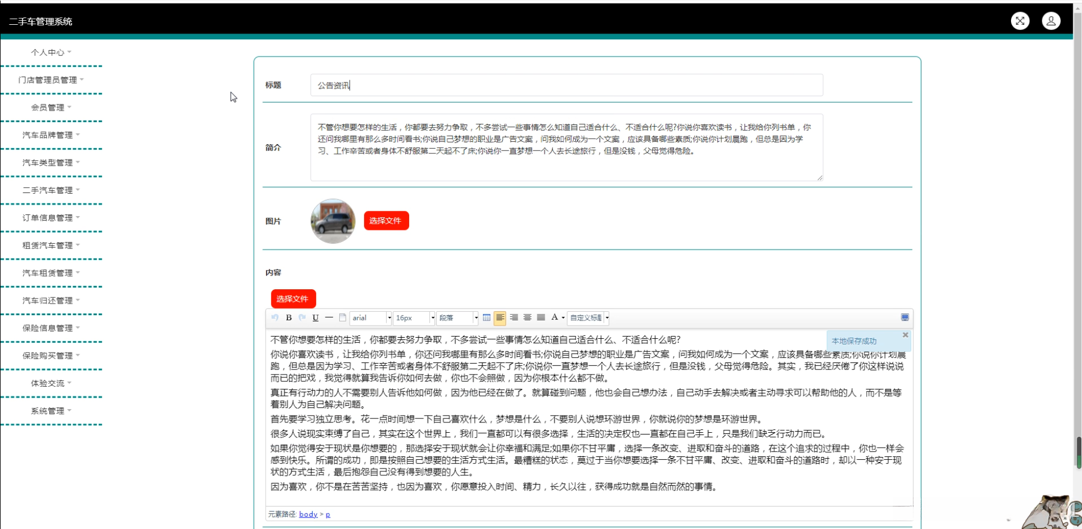The width and height of the screenshot is (1082, 529).
Task: Expand the 二手汽车管理 menu
Action: coord(51,191)
